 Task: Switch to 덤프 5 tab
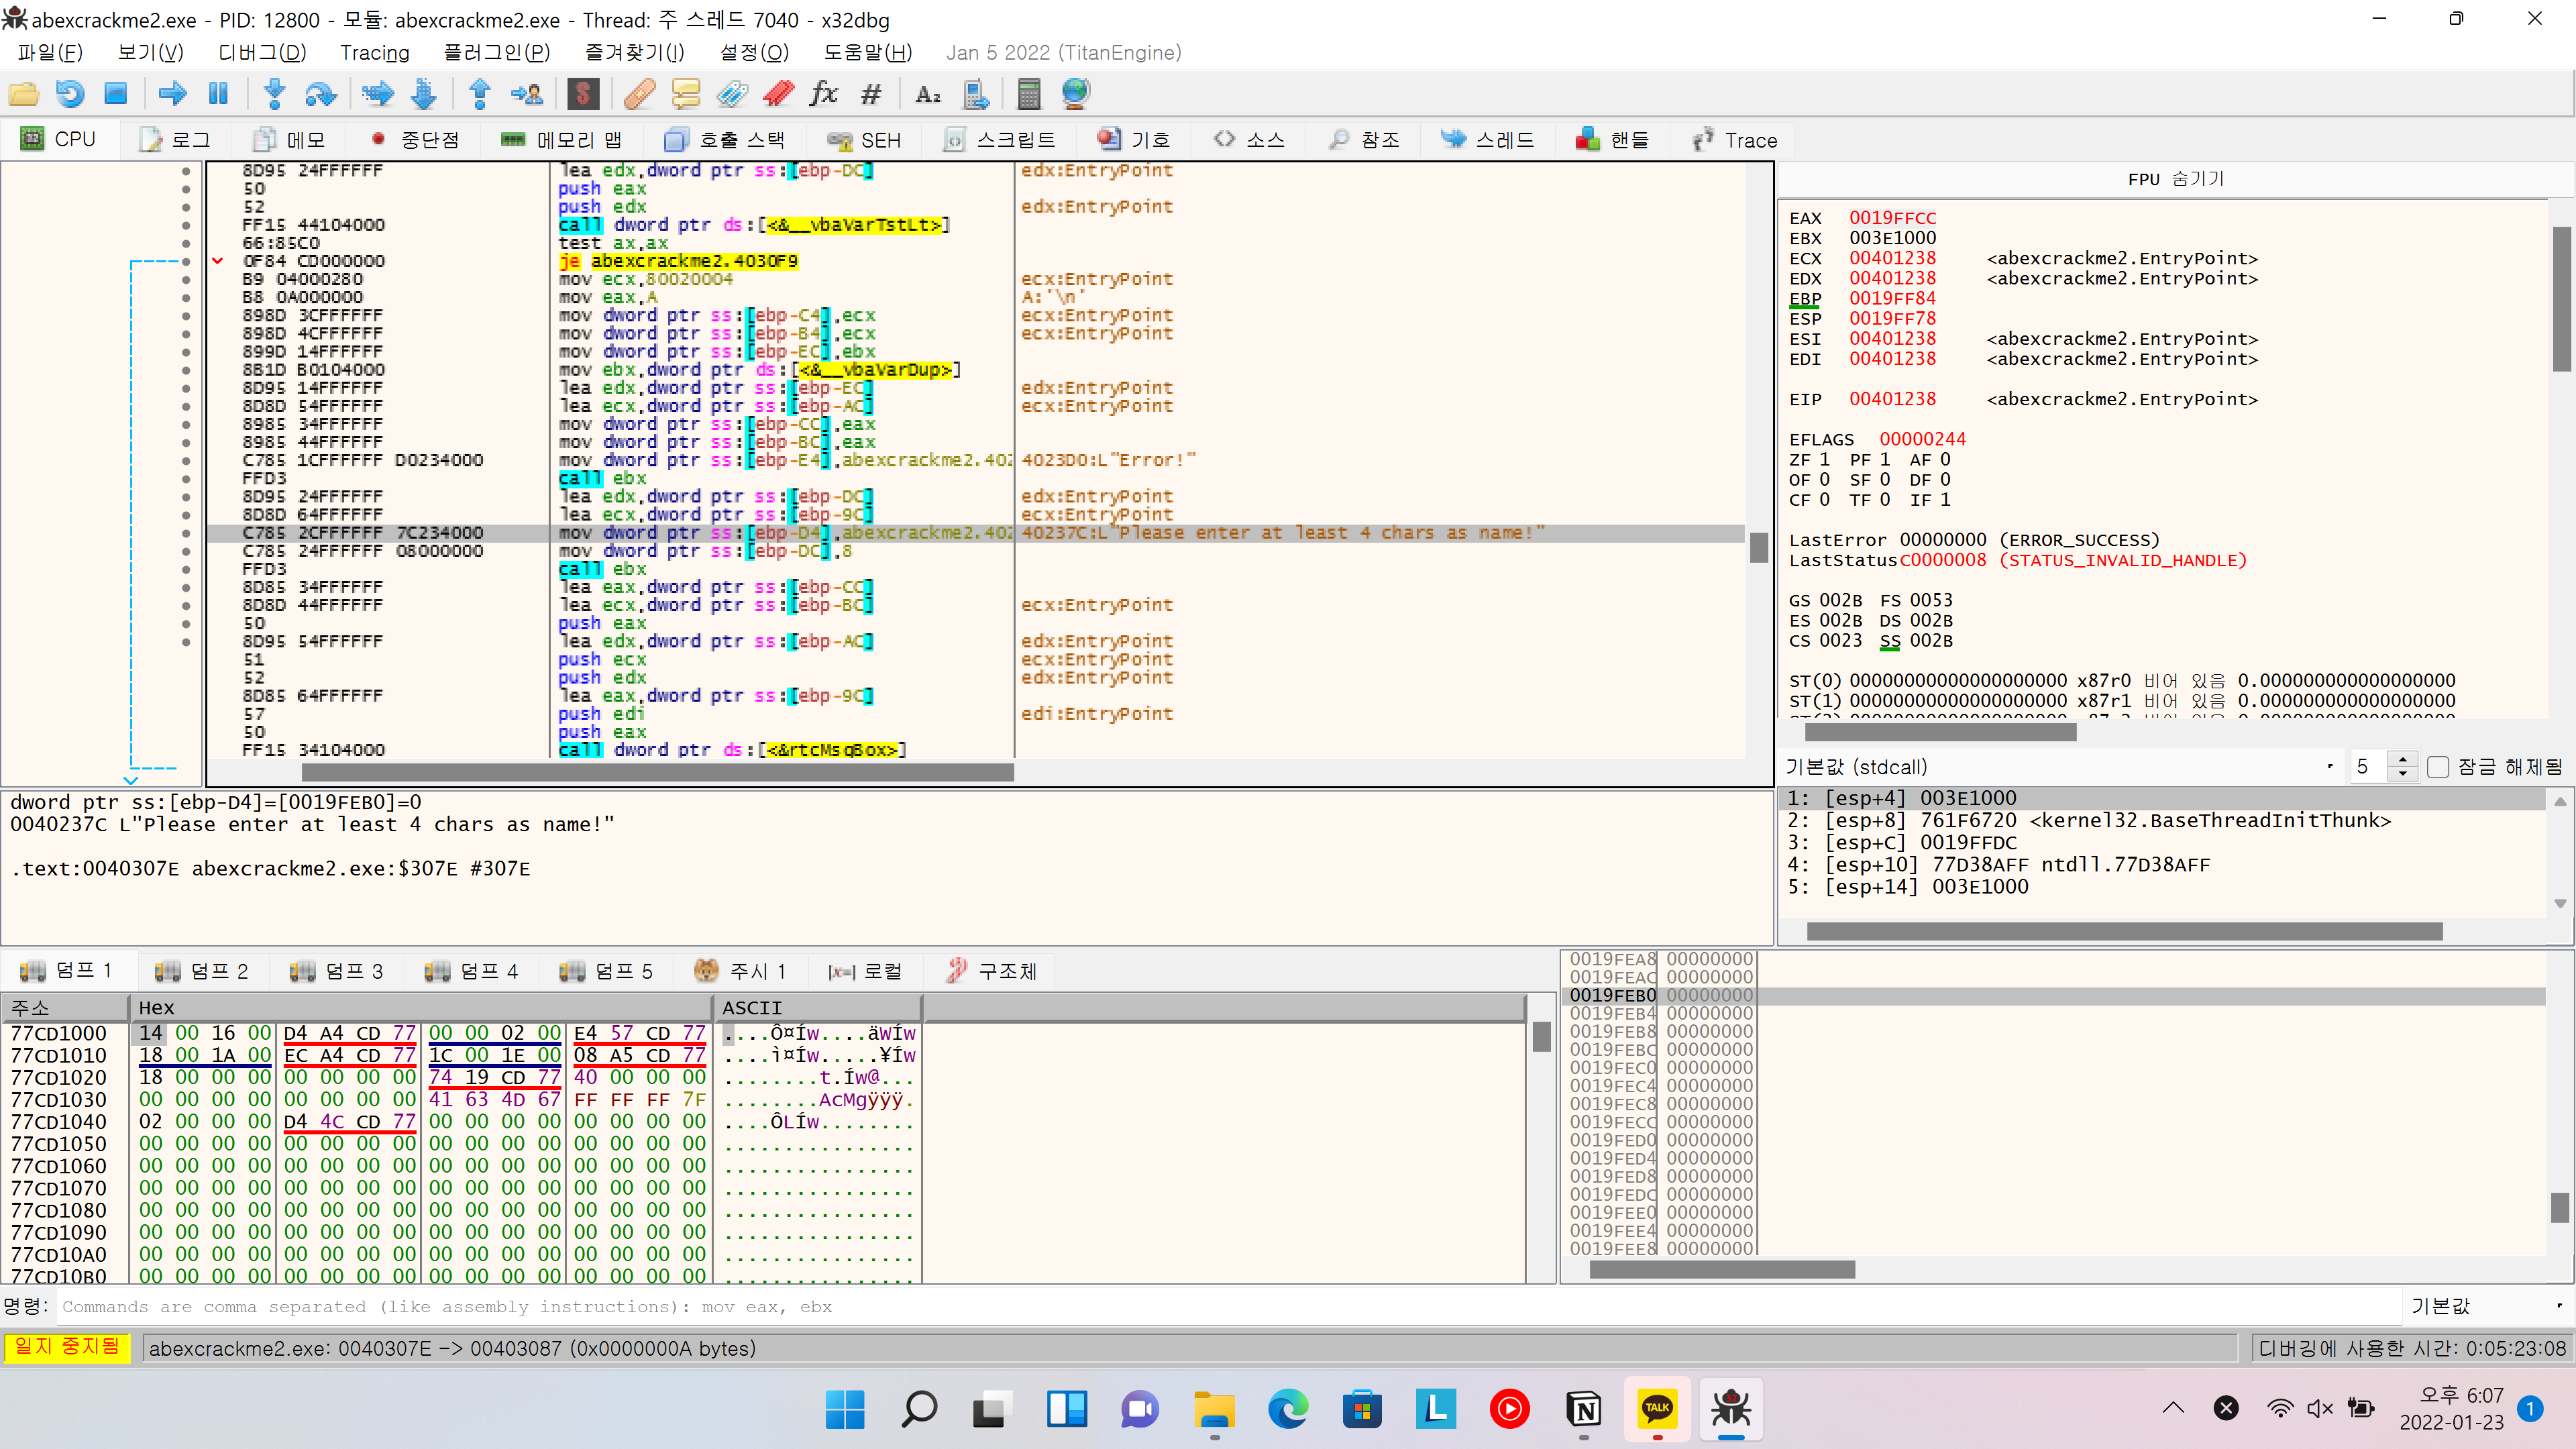coord(607,971)
